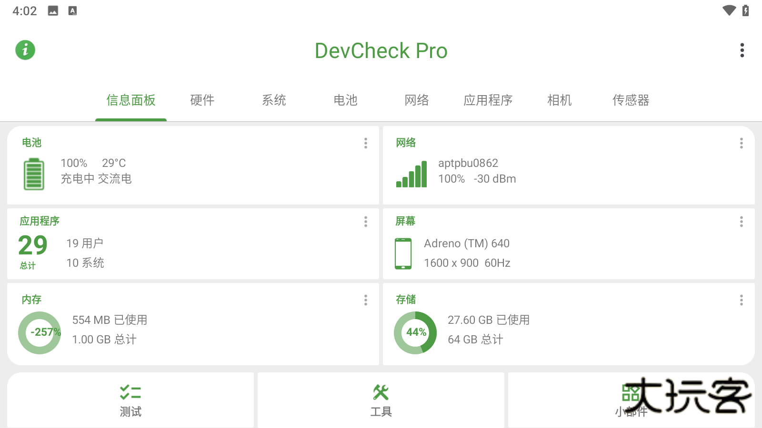Viewport: 762px width, 428px height.
Task: Tap the wrench icon above 工具
Action: click(x=381, y=392)
